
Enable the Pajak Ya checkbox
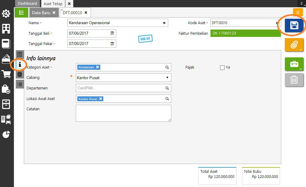(222, 68)
